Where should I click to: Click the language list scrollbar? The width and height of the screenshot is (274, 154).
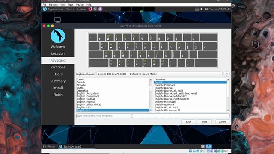coord(151,95)
